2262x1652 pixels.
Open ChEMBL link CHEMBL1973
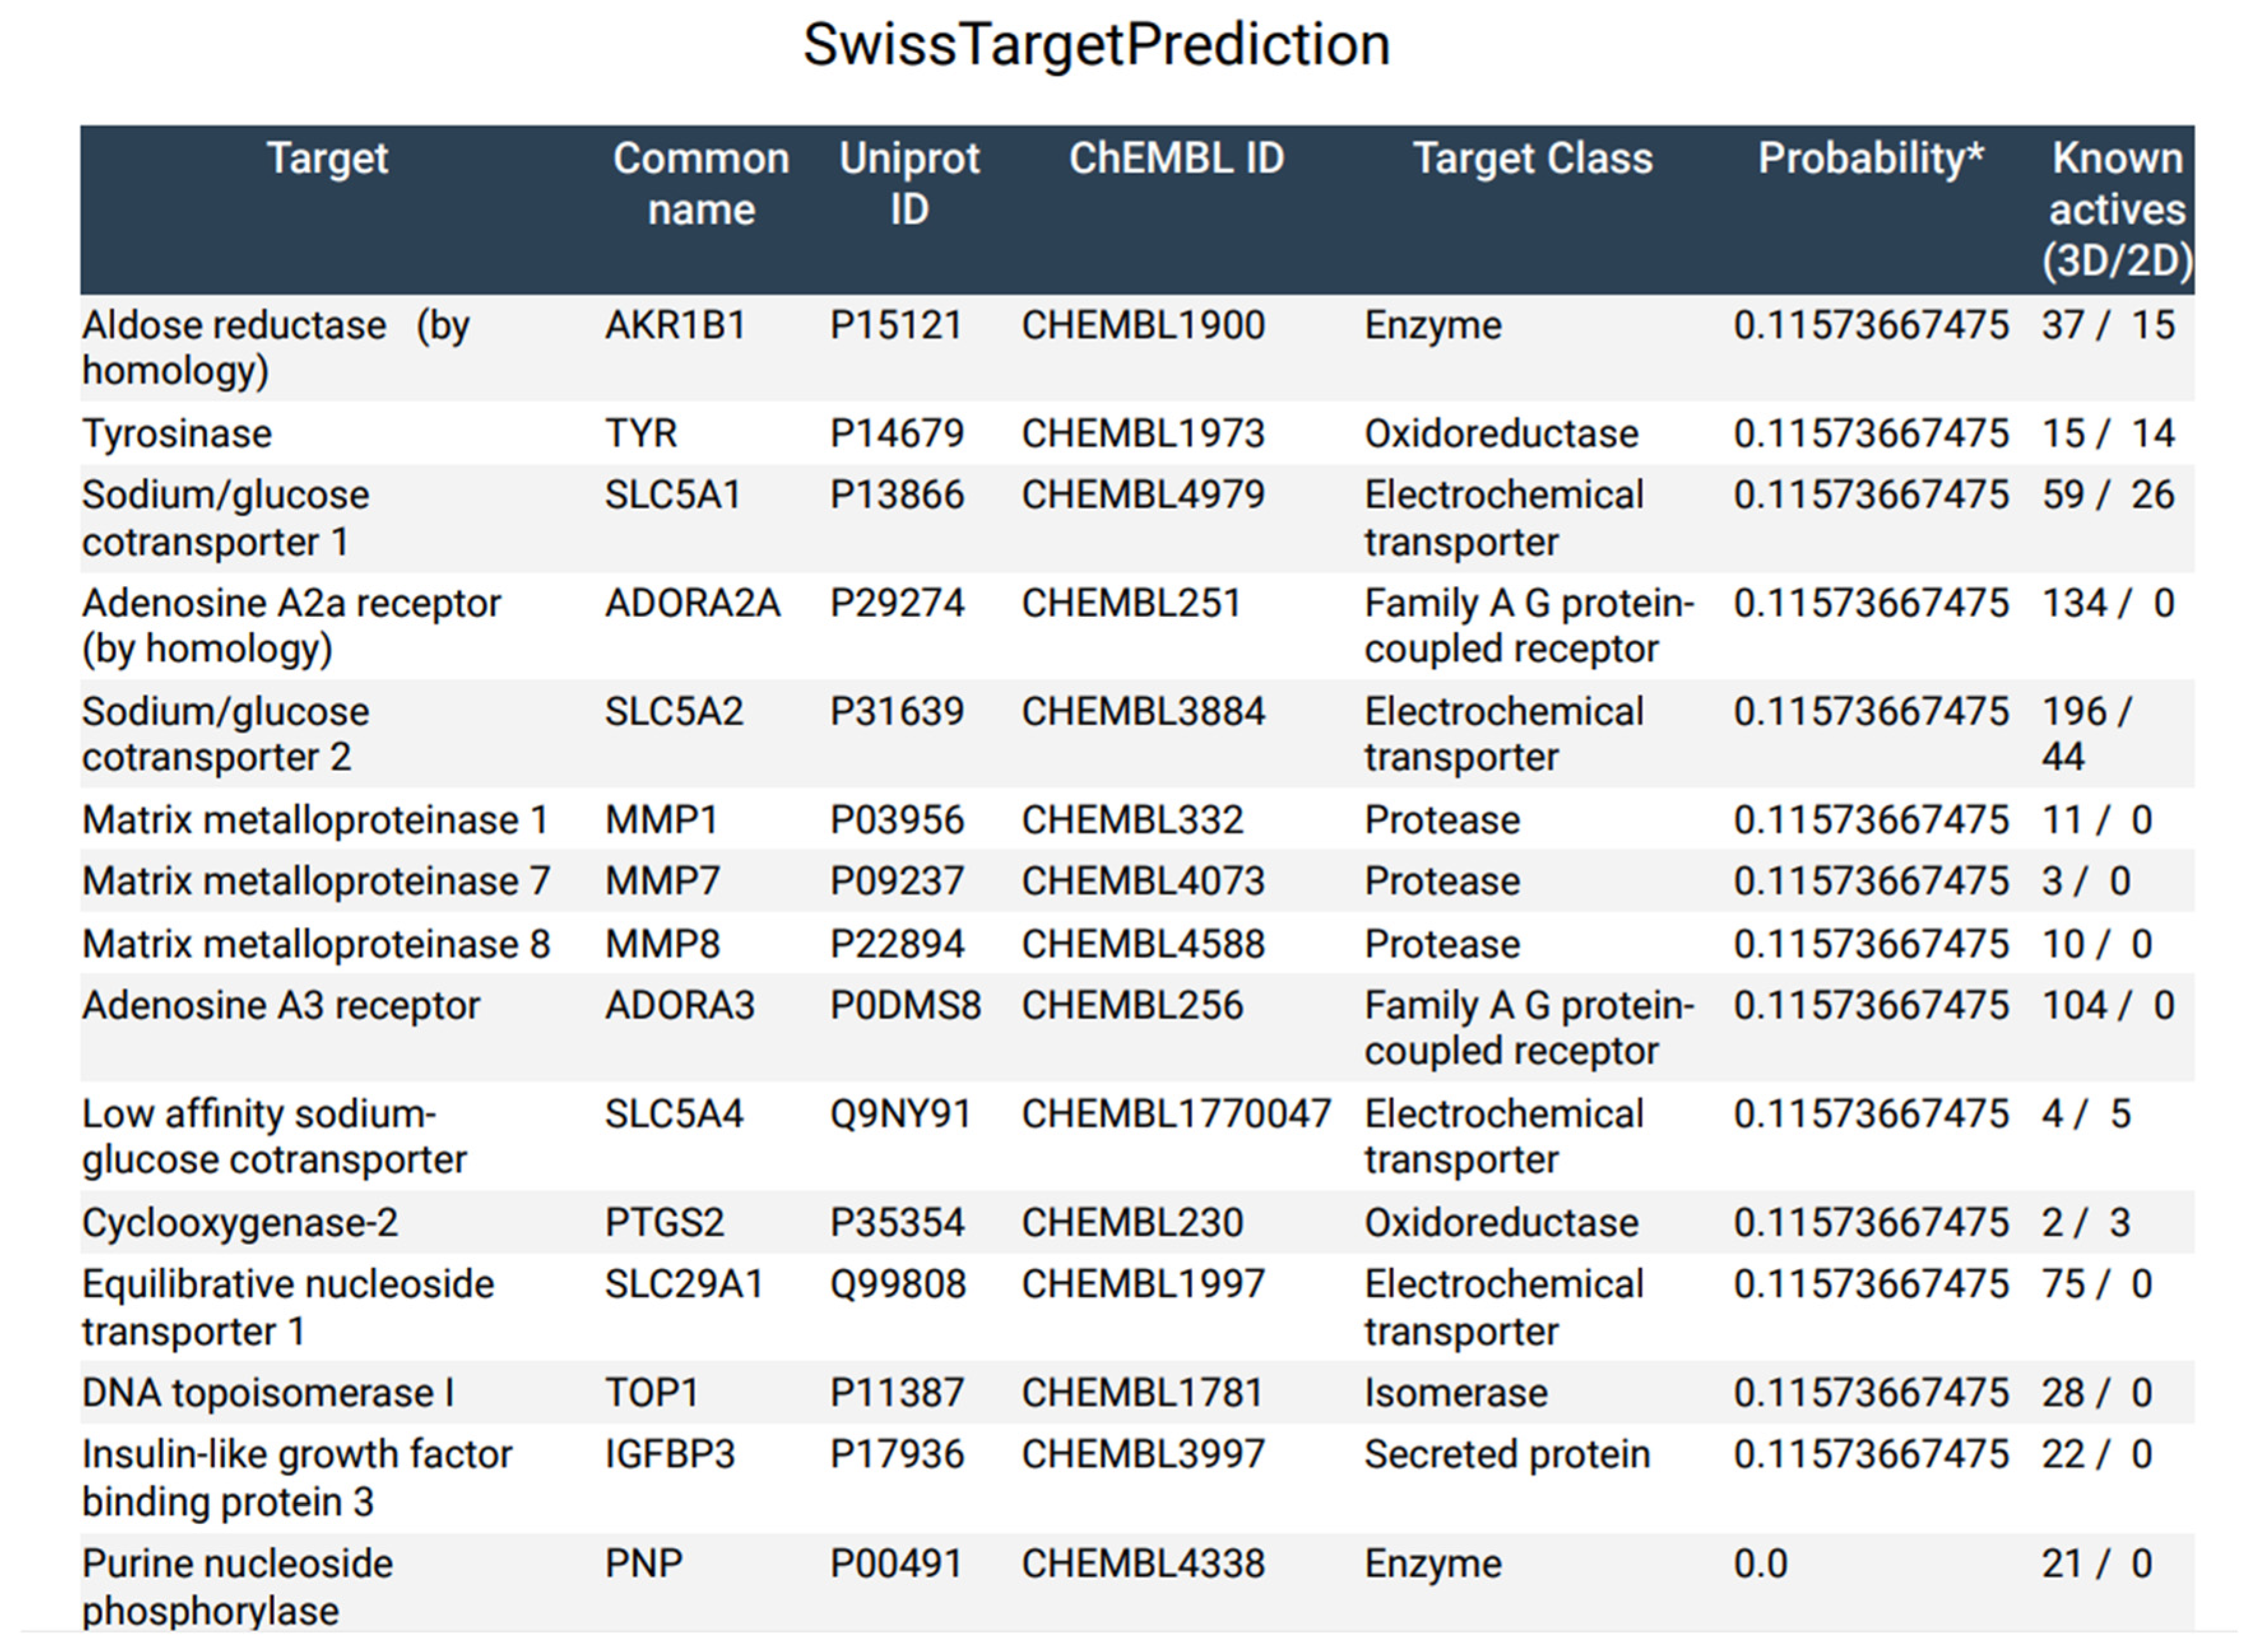coord(1143,433)
